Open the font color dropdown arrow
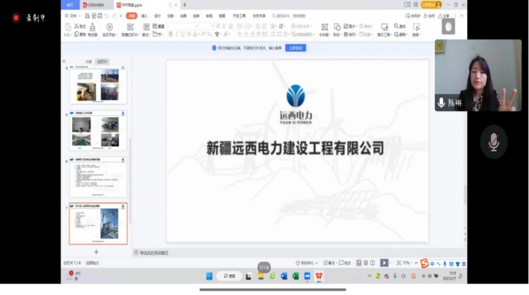 click(x=199, y=35)
